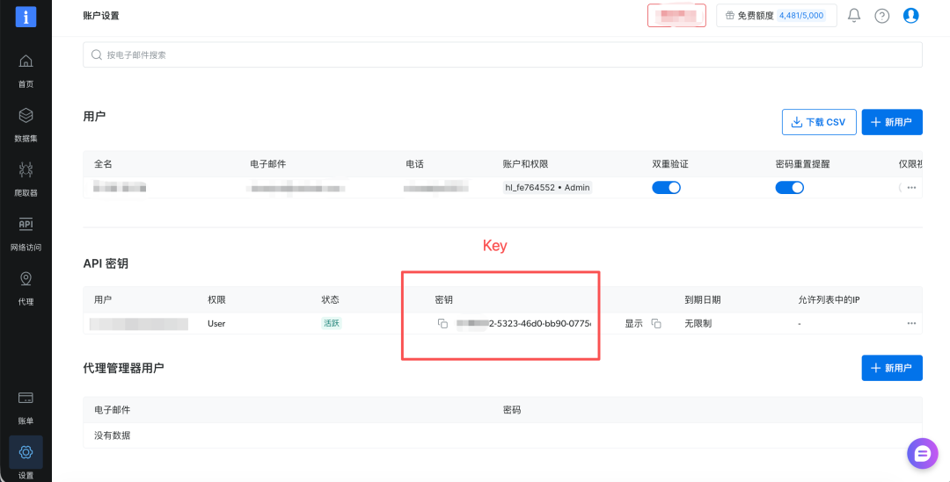
Task: Click the red-outlined blurred button in header
Action: pyautogui.click(x=676, y=16)
